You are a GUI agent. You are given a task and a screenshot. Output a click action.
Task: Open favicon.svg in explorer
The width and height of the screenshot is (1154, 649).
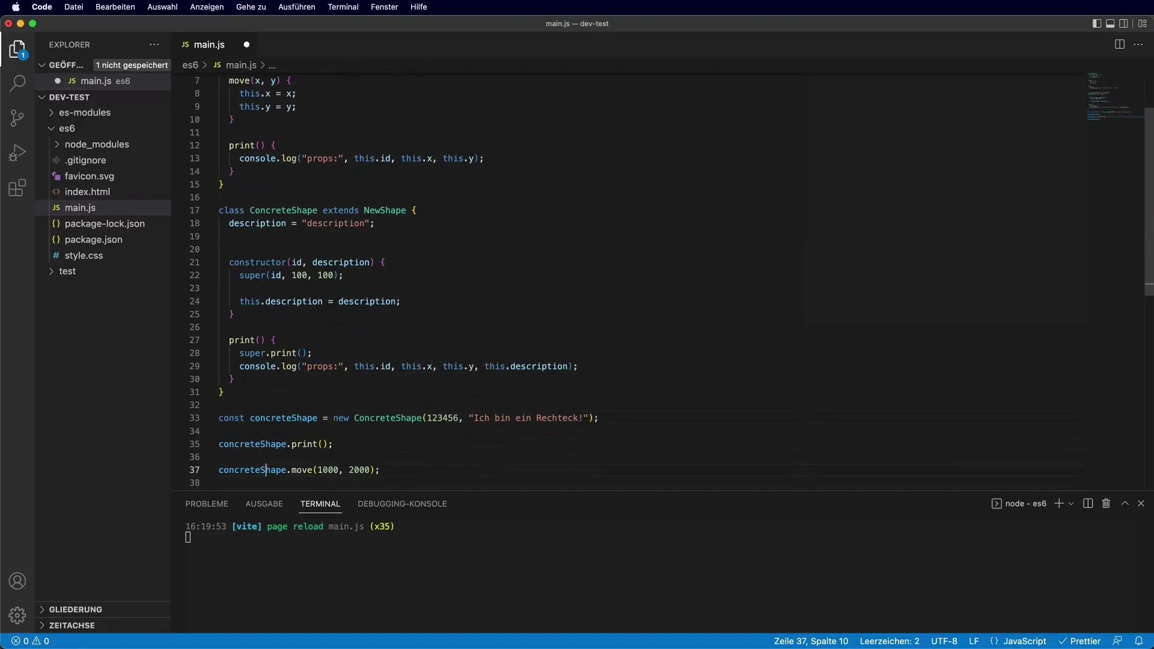click(x=103, y=176)
